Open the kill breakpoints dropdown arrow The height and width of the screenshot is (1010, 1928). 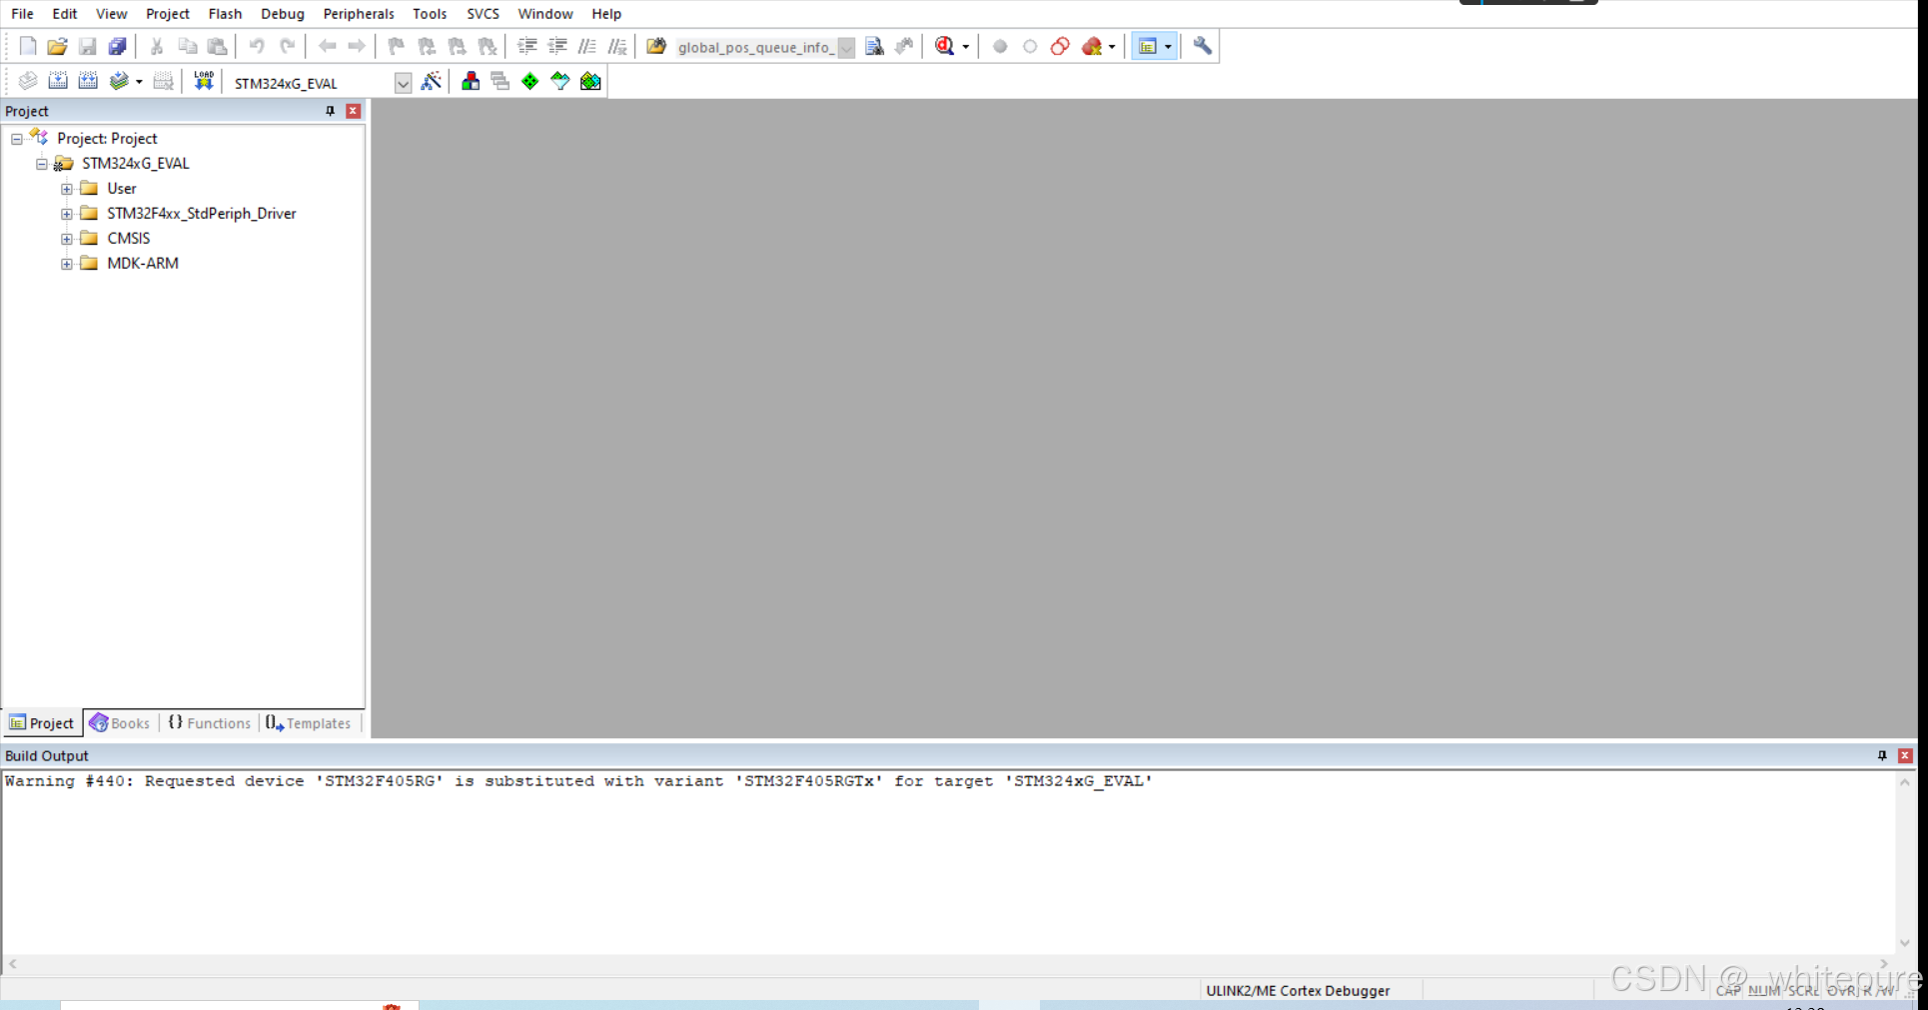(x=1112, y=47)
